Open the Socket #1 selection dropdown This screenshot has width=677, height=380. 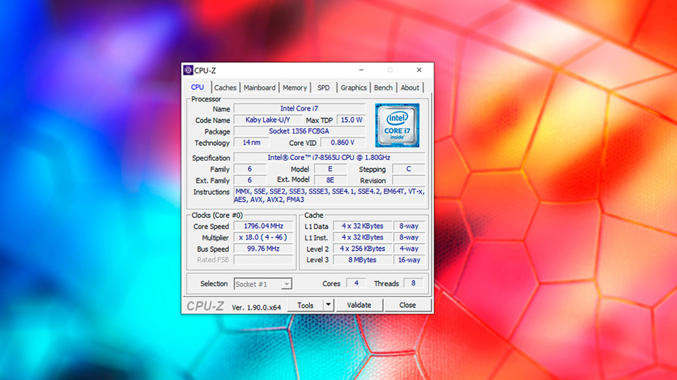click(263, 284)
